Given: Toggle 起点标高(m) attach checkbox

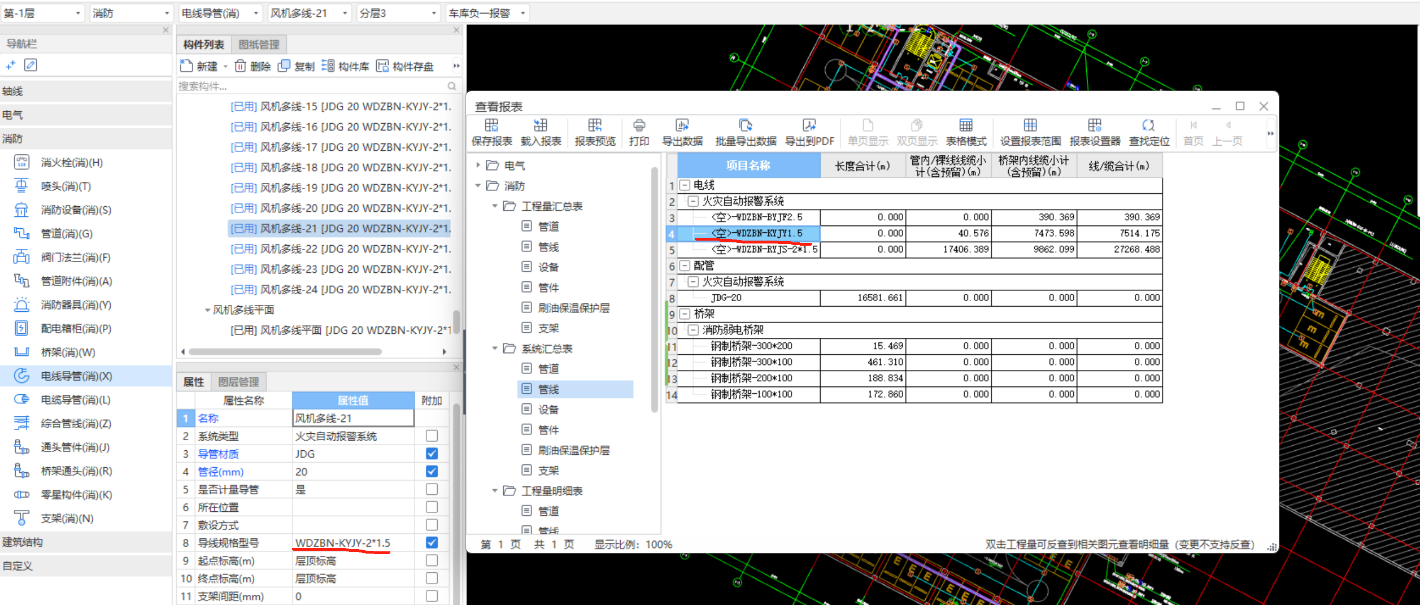Looking at the screenshot, I should pos(432,560).
